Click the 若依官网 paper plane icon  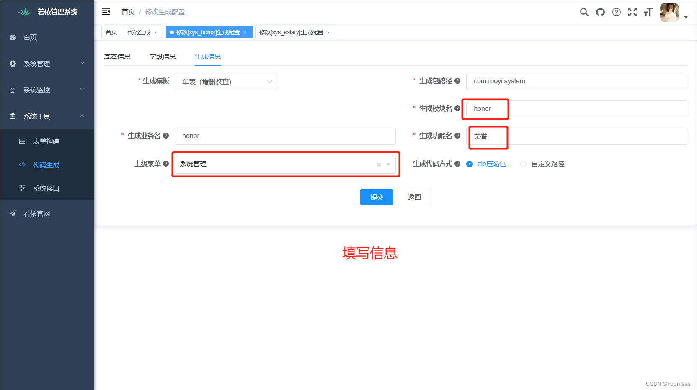point(13,213)
